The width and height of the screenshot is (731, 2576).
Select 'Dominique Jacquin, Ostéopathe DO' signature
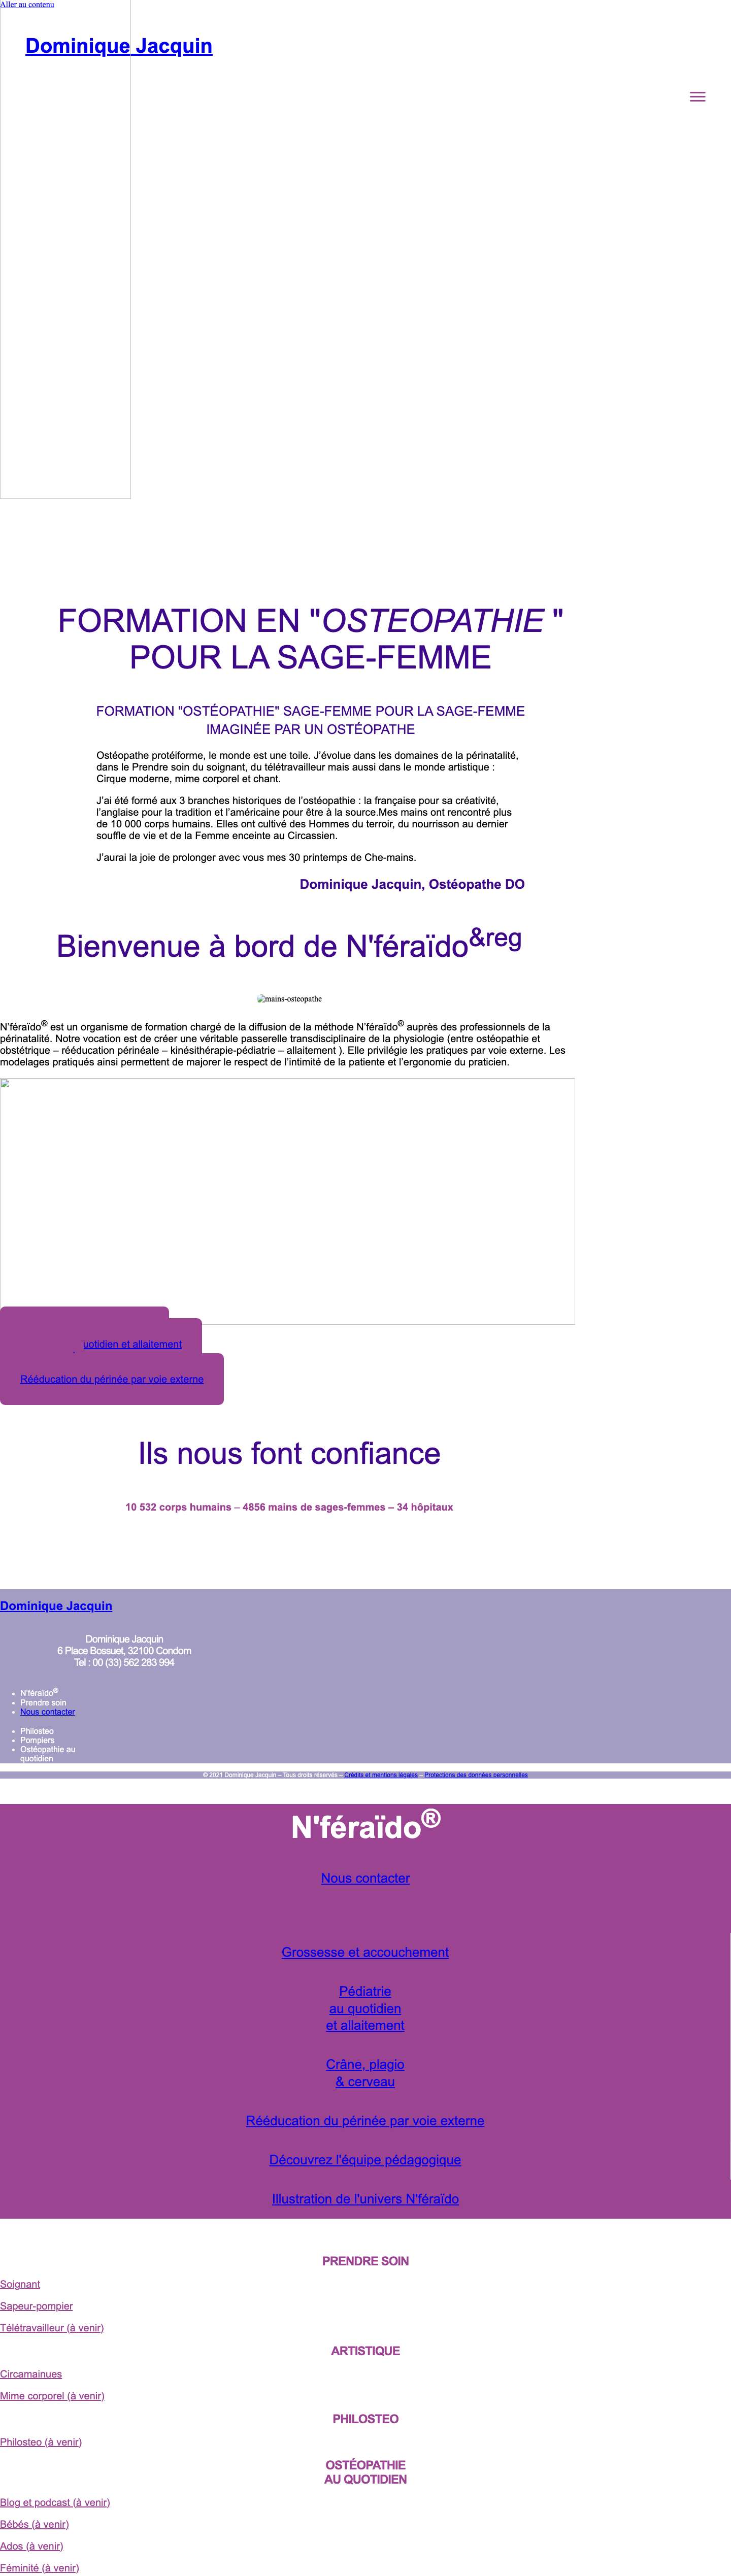click(x=412, y=884)
